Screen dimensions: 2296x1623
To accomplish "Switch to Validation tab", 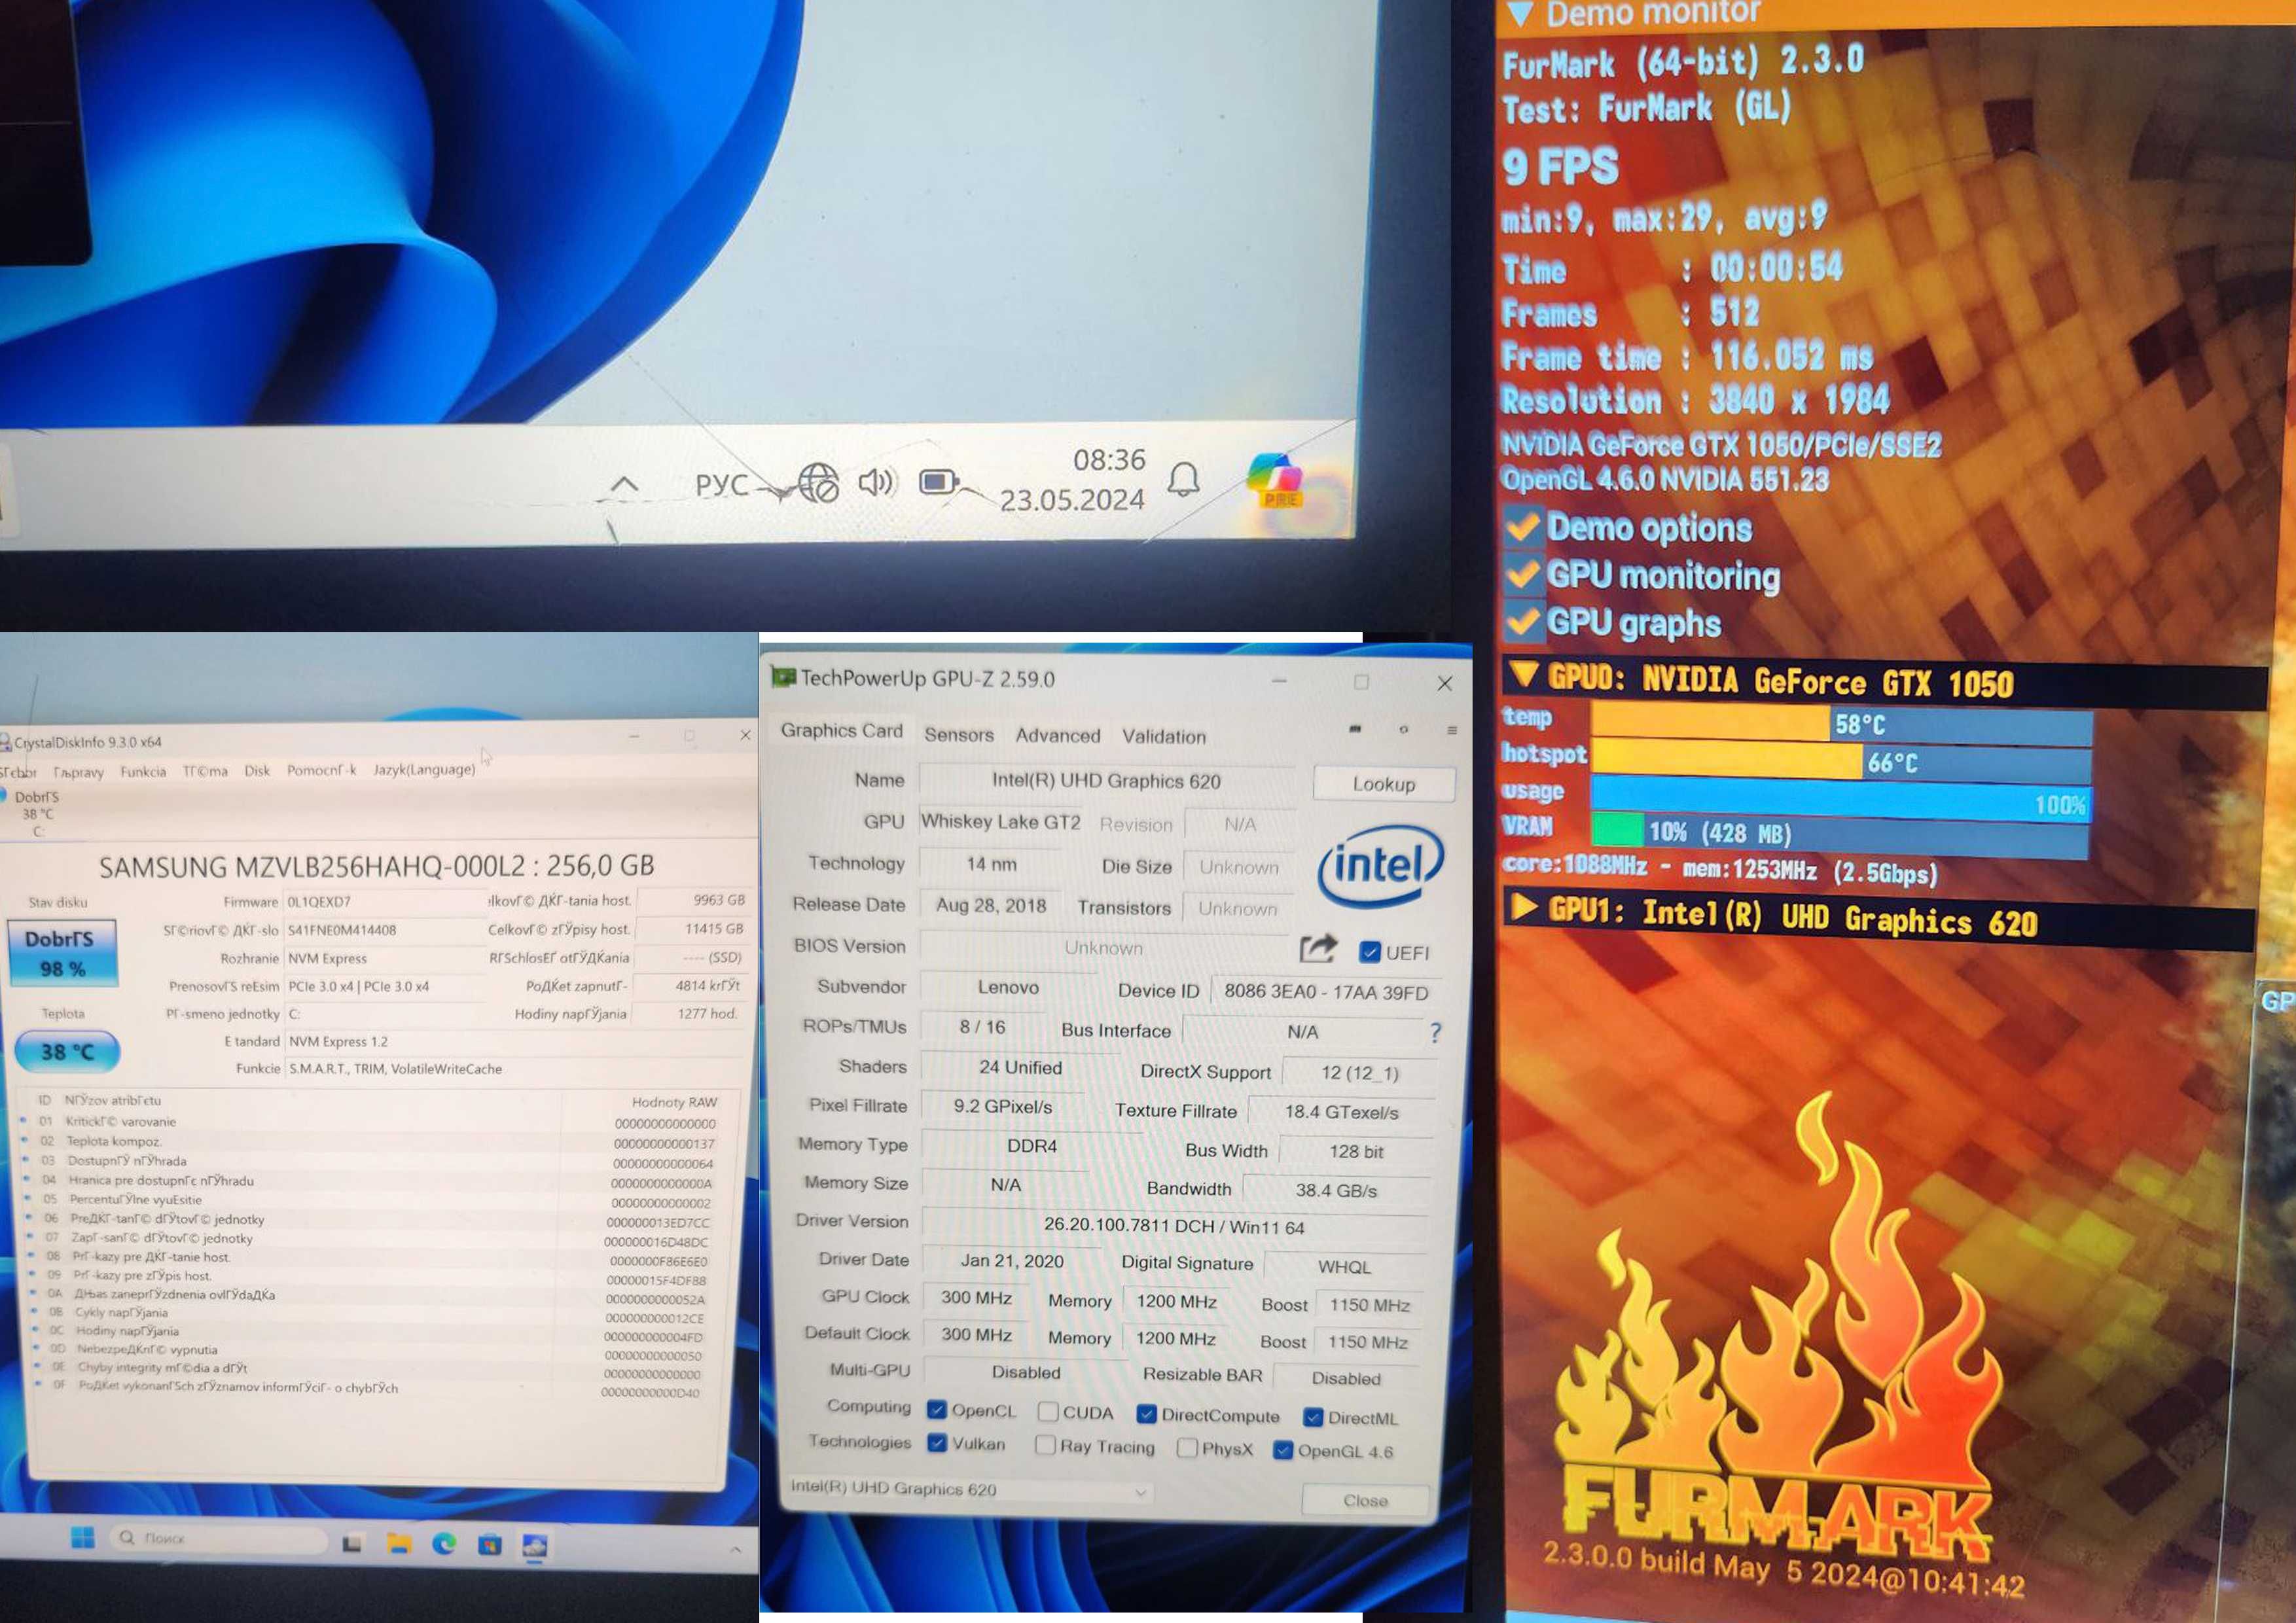I will point(1163,736).
